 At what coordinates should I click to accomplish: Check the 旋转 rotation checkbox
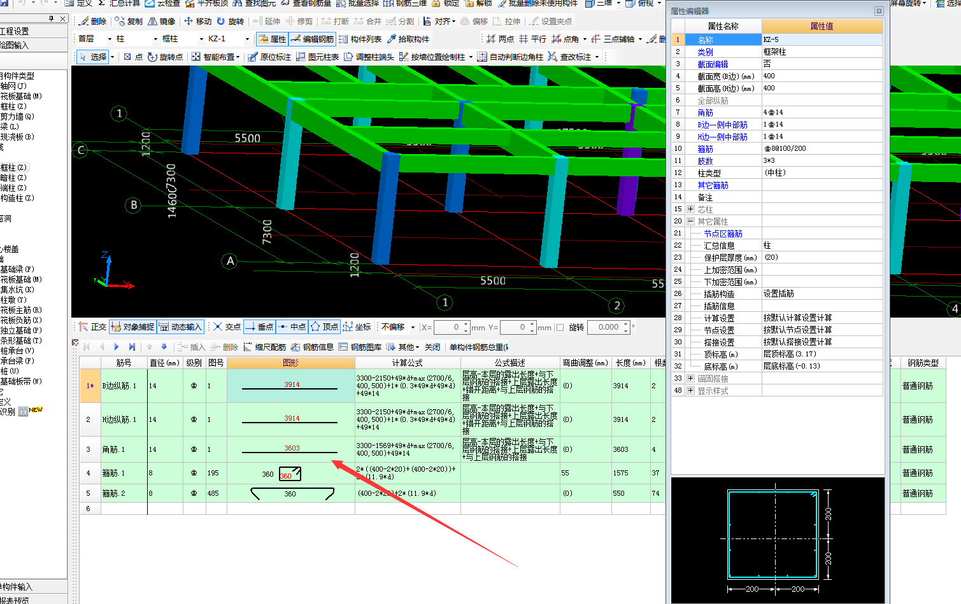click(560, 327)
